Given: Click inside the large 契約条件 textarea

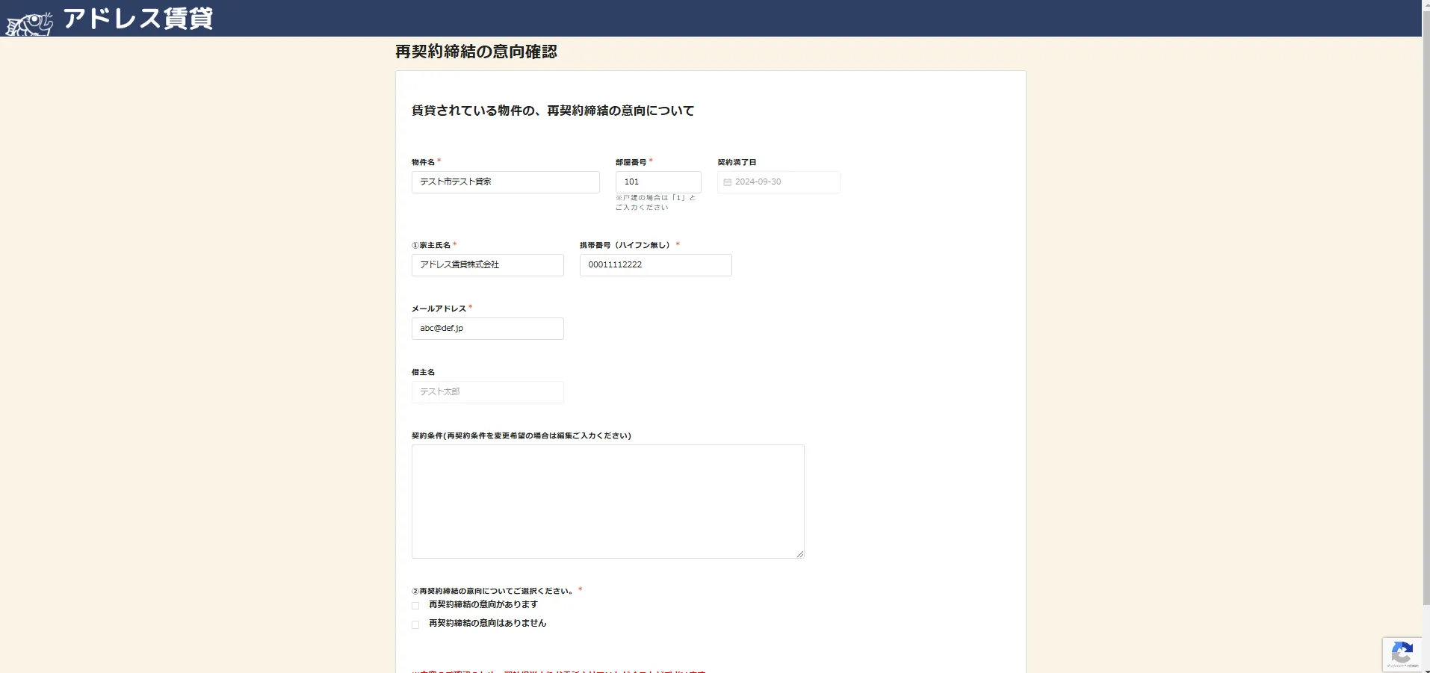Looking at the screenshot, I should [607, 501].
